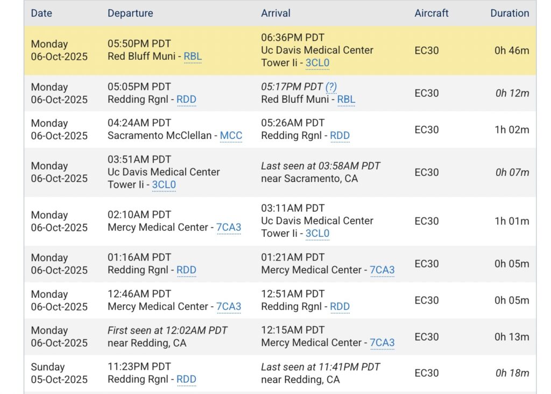
Task: Click the MCC Sacramento McClellan airport link
Action: tap(231, 136)
